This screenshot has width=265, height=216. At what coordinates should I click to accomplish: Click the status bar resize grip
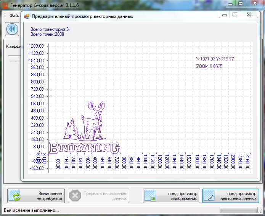[x=261, y=210]
